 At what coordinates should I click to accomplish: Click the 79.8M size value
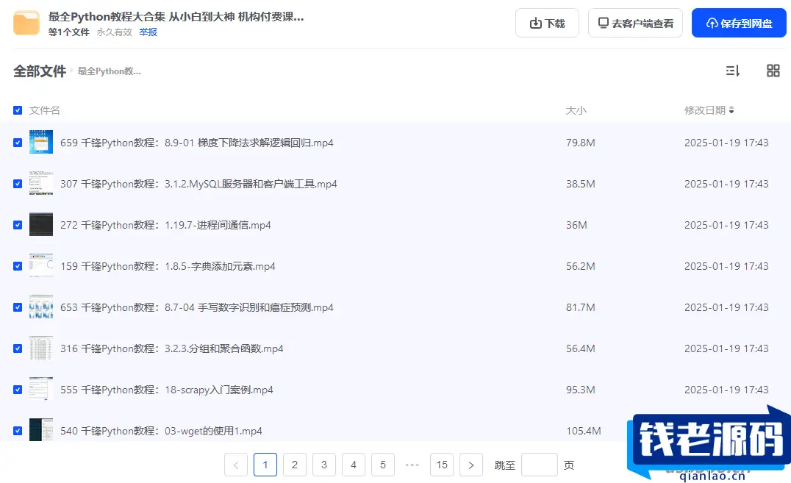(x=580, y=143)
